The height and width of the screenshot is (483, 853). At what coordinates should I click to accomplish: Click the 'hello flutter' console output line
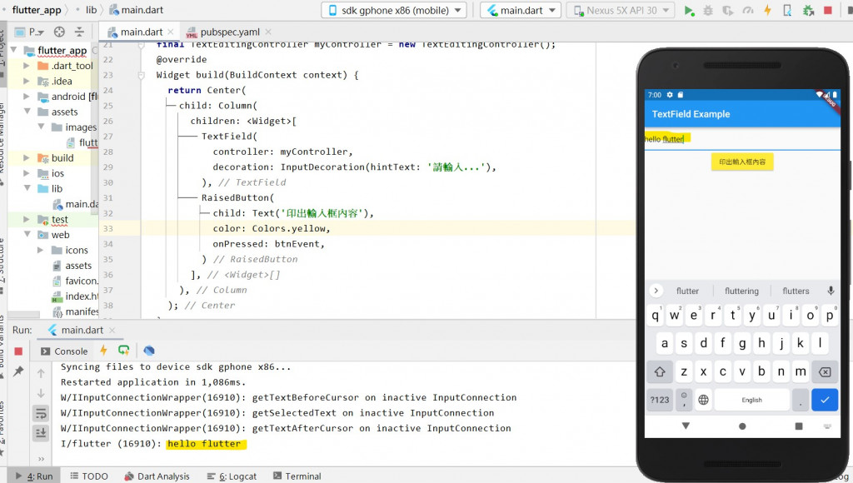[x=204, y=444]
